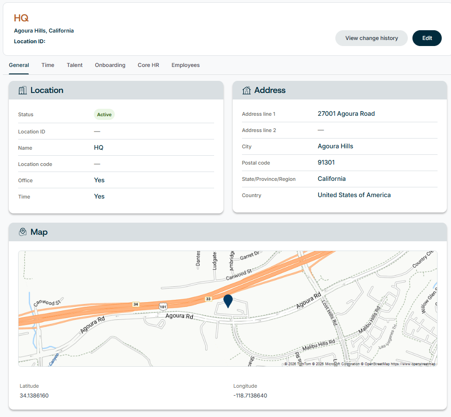Click the Status row label
The height and width of the screenshot is (417, 451).
click(x=26, y=114)
